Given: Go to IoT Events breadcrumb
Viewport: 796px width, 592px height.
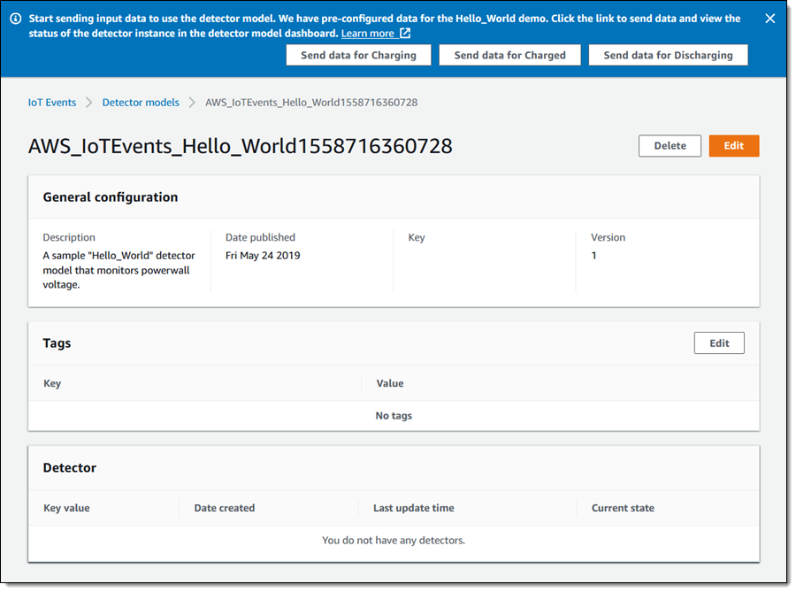Looking at the screenshot, I should tap(52, 103).
